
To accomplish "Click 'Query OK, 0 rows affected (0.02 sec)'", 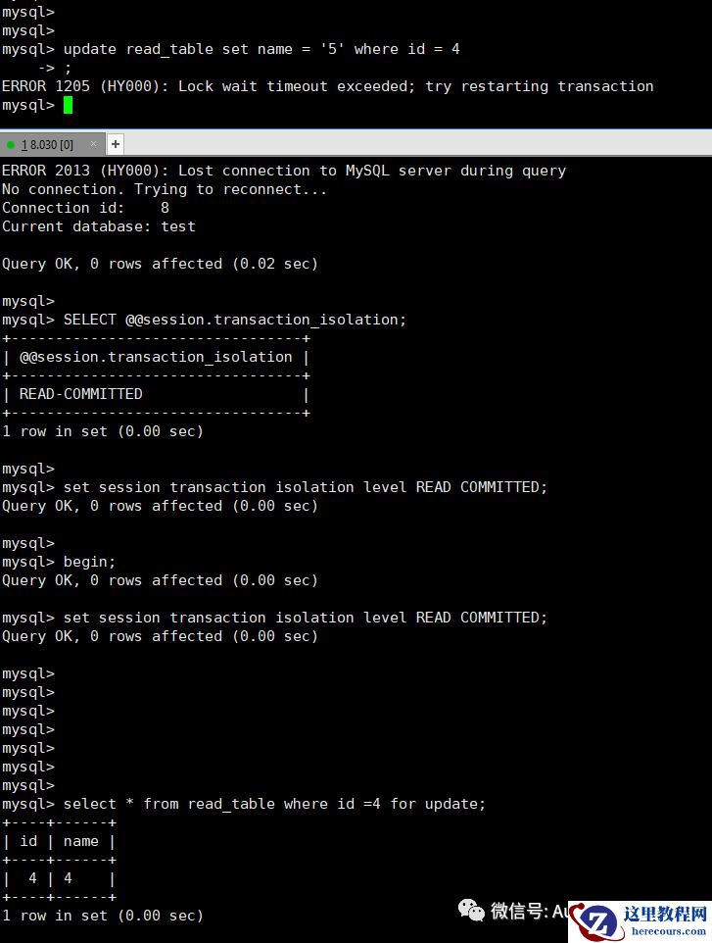I will [160, 264].
